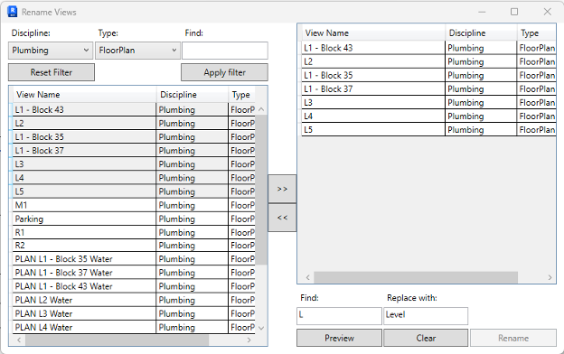Click the Preview button
Image resolution: width=564 pixels, height=354 pixels.
point(339,338)
